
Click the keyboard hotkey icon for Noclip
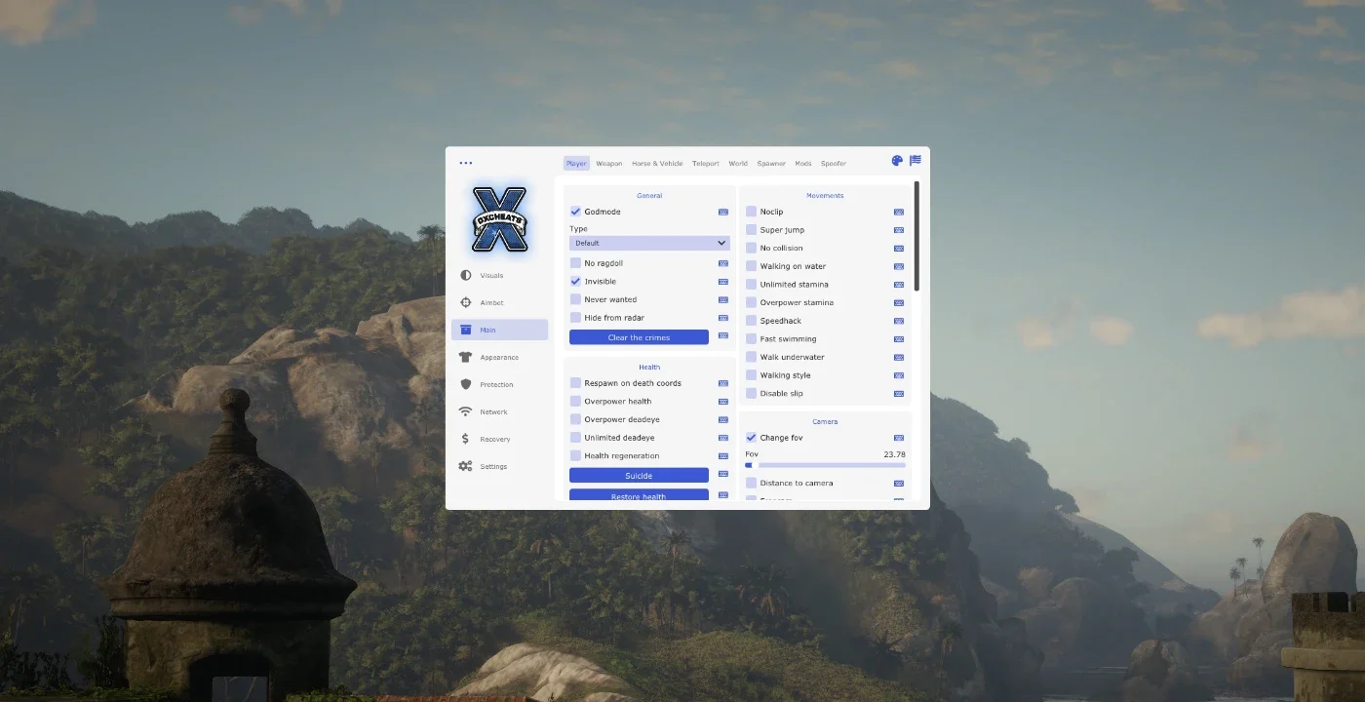[899, 212]
